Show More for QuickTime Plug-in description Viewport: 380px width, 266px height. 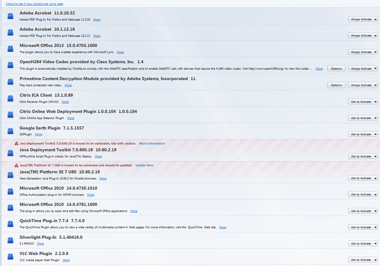tap(222, 227)
